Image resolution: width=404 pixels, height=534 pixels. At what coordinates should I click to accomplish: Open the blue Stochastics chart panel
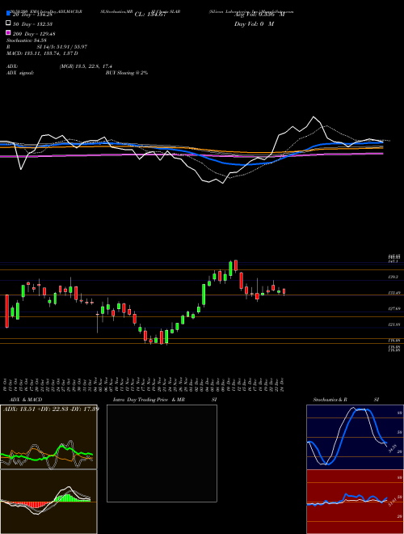tap(355, 437)
